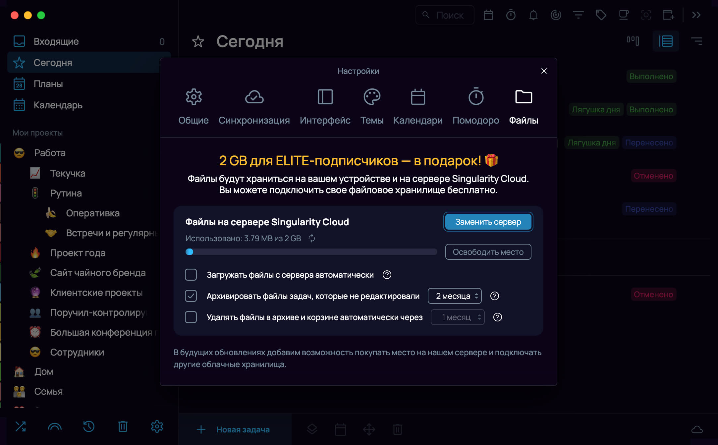Open the tags icon in top toolbar
The height and width of the screenshot is (445, 718).
pyautogui.click(x=601, y=15)
